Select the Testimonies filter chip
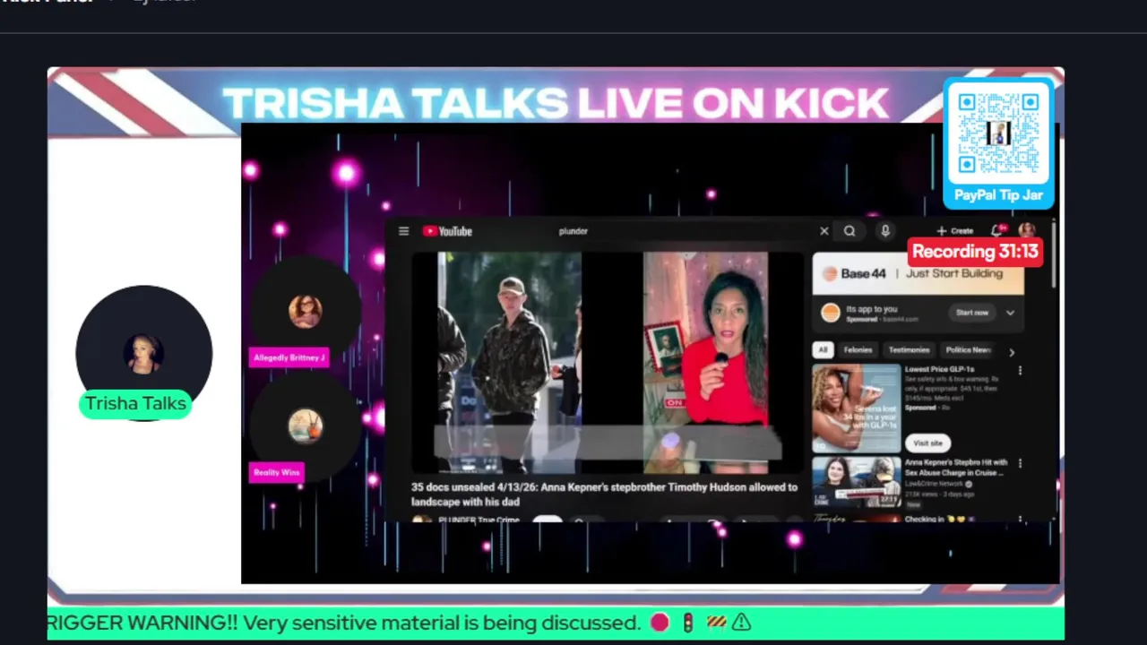 909,350
